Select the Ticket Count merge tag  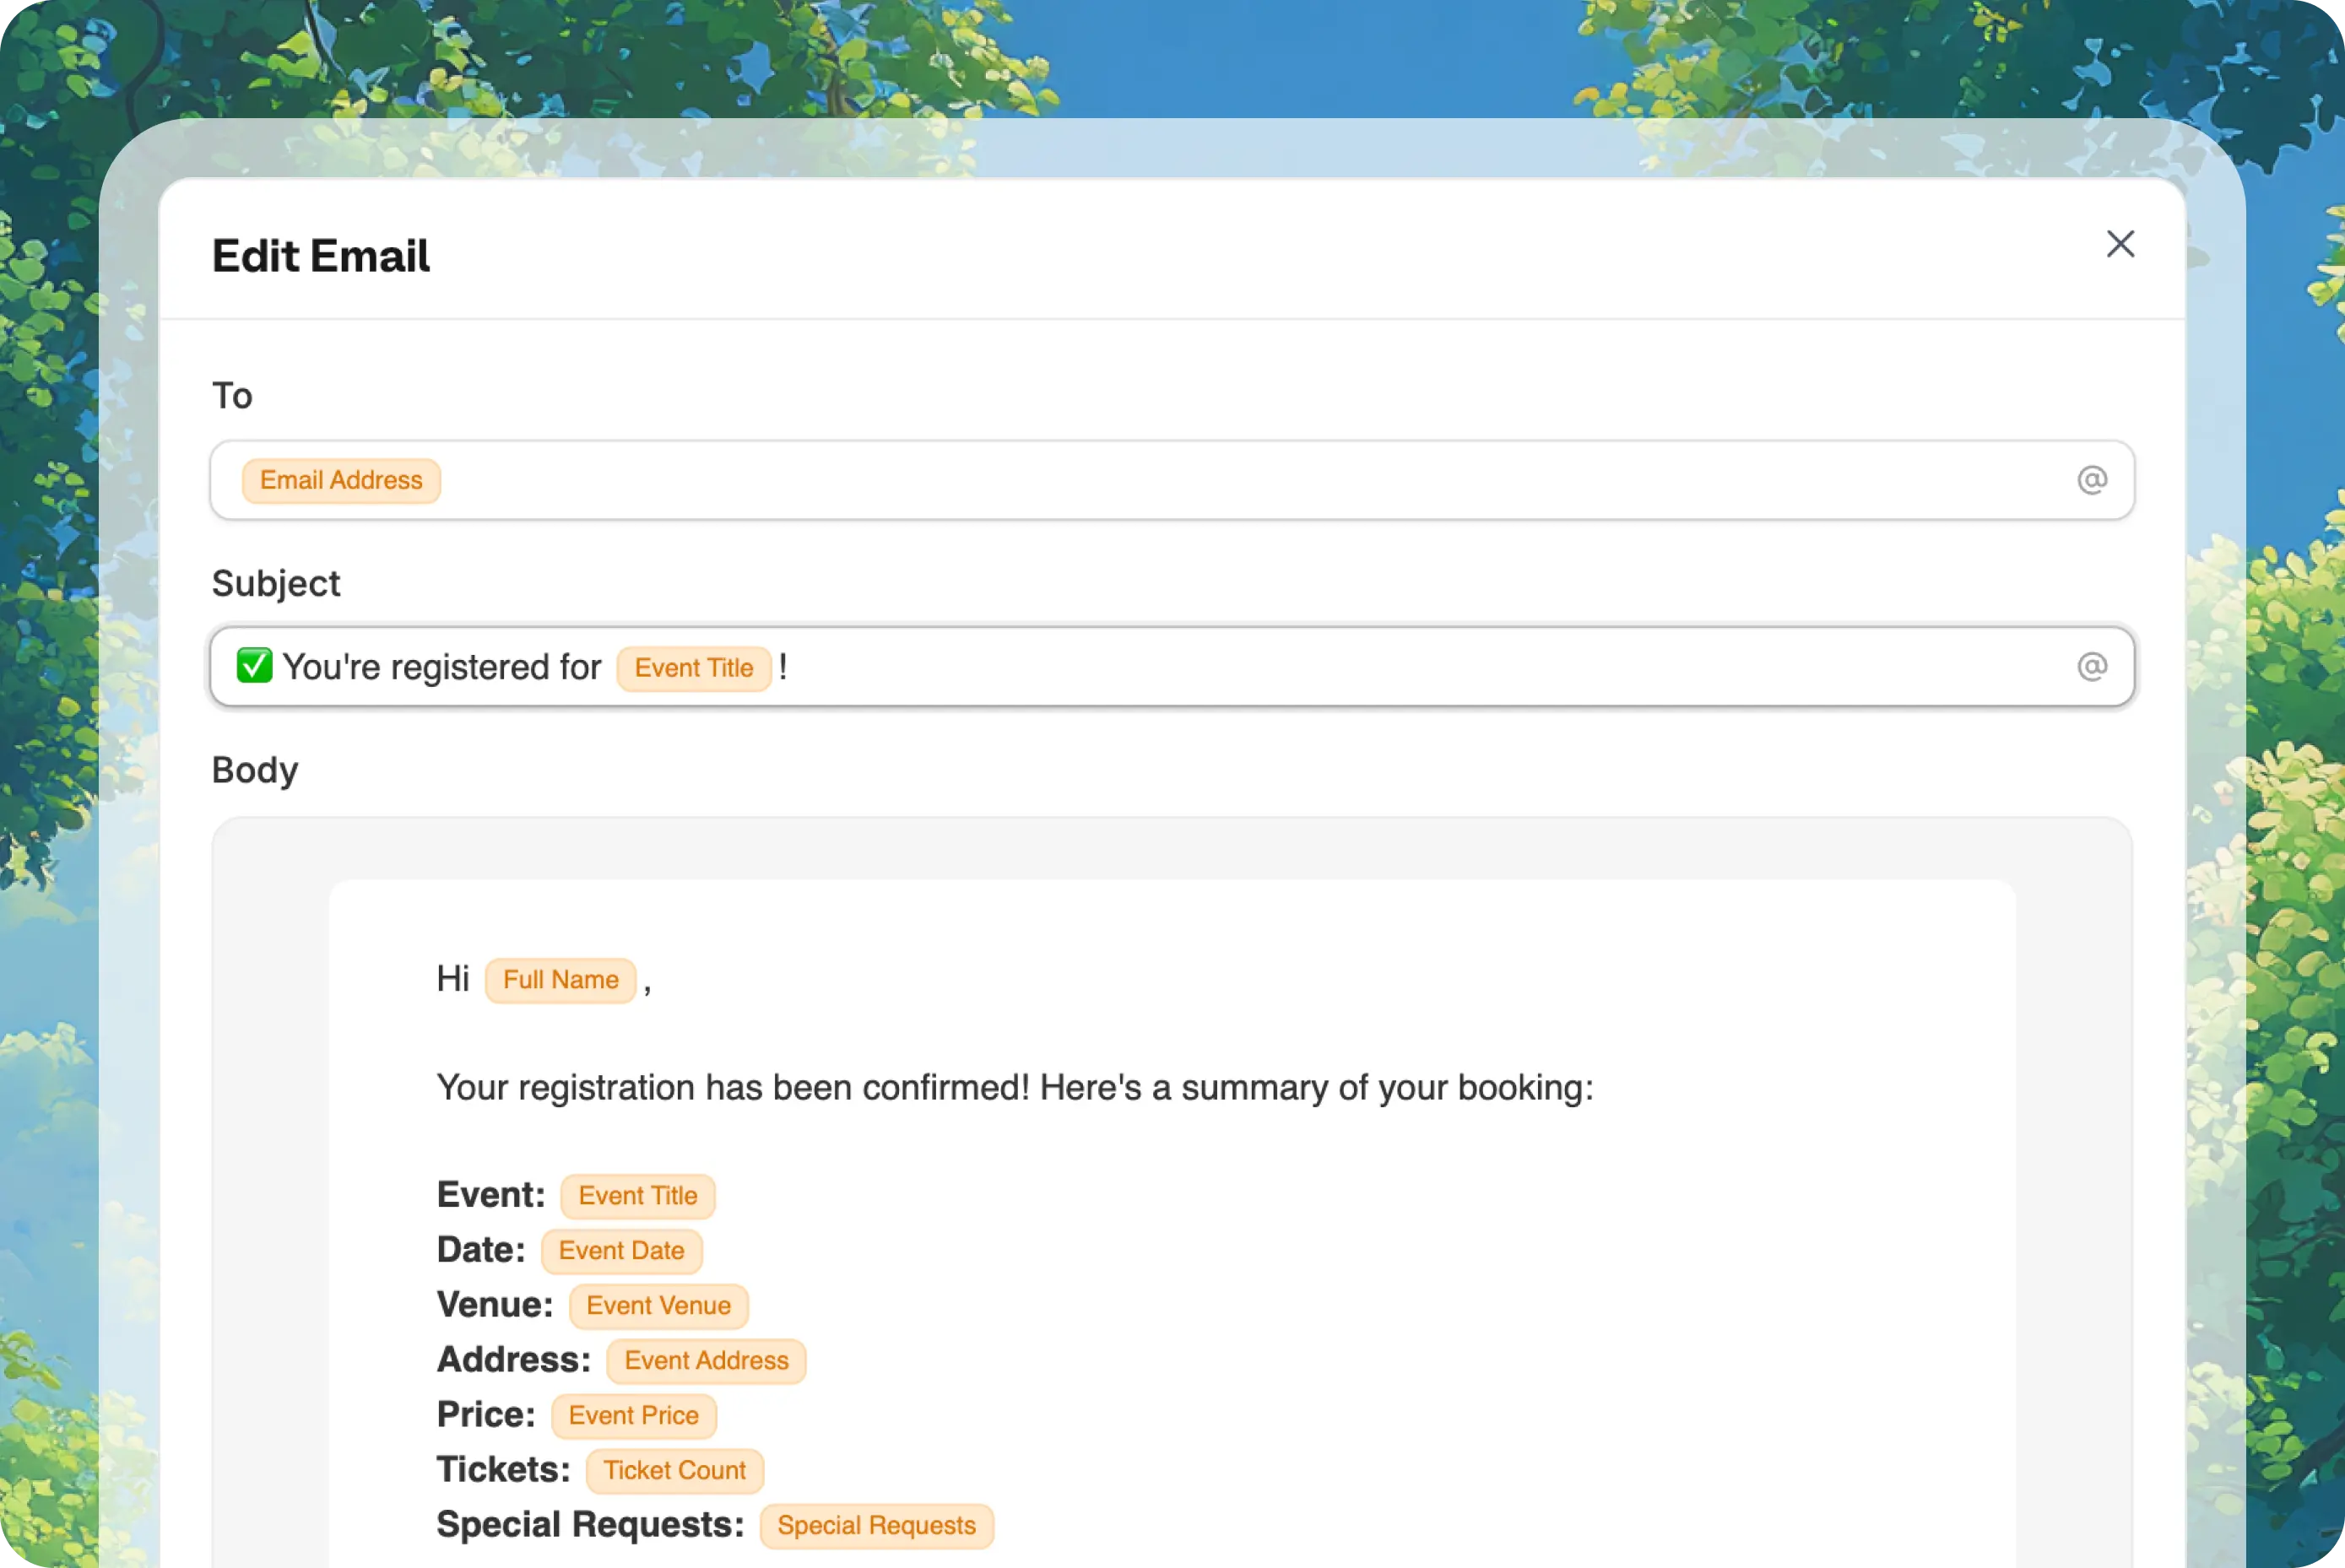coord(674,1471)
